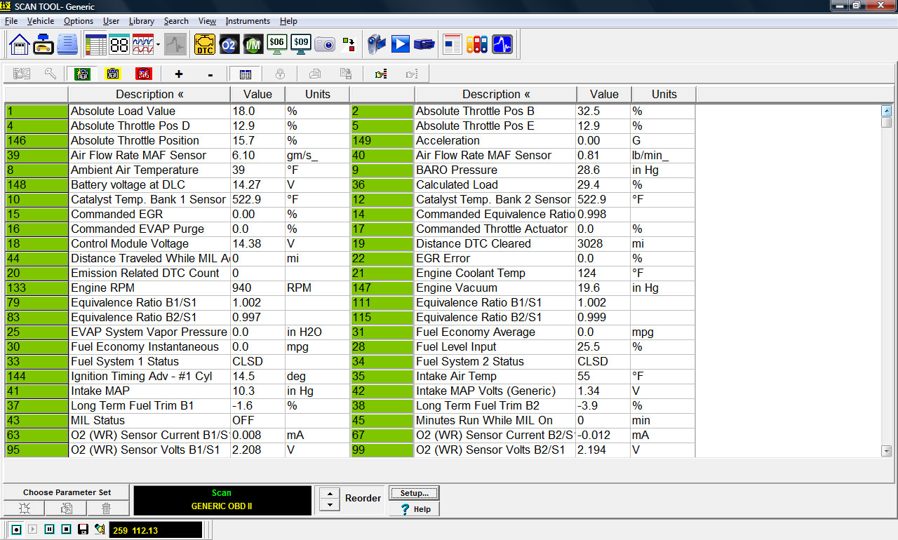Open the I/M readiness monitor
Image resolution: width=898 pixels, height=540 pixels.
[x=253, y=43]
